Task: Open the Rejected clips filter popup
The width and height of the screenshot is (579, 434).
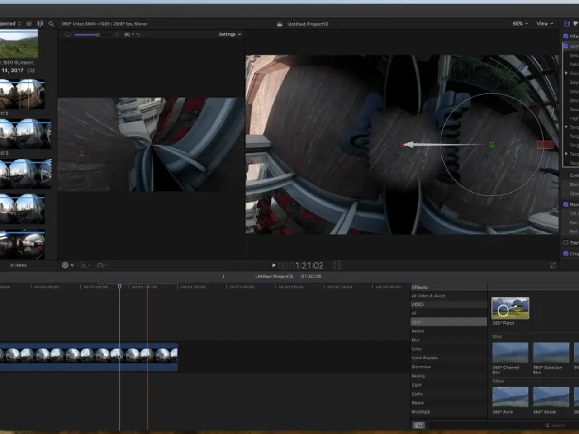Action: [x=10, y=24]
